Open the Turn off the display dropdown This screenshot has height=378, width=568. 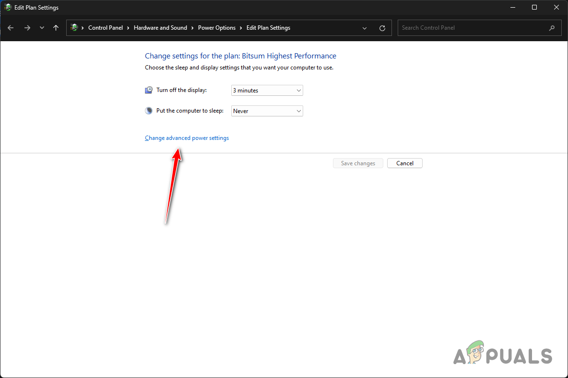(298, 90)
